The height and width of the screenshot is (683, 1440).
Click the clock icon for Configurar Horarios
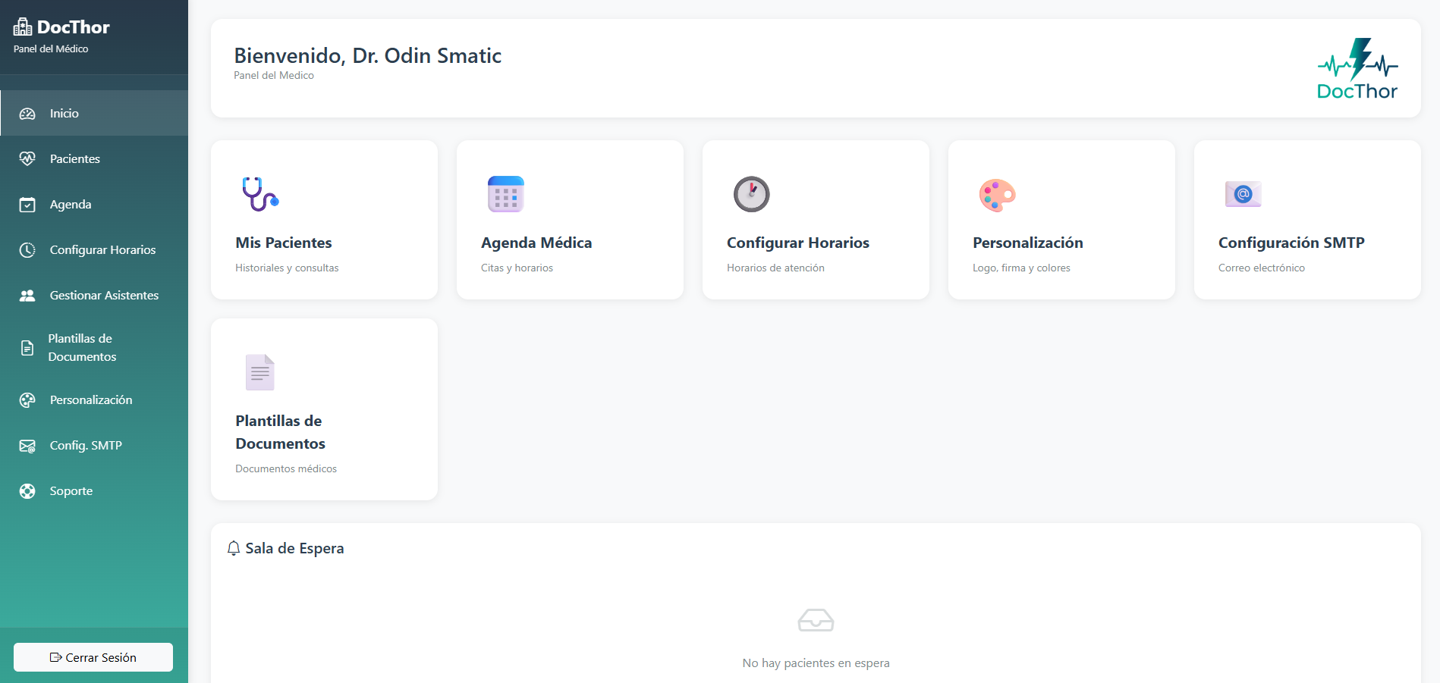coord(27,249)
